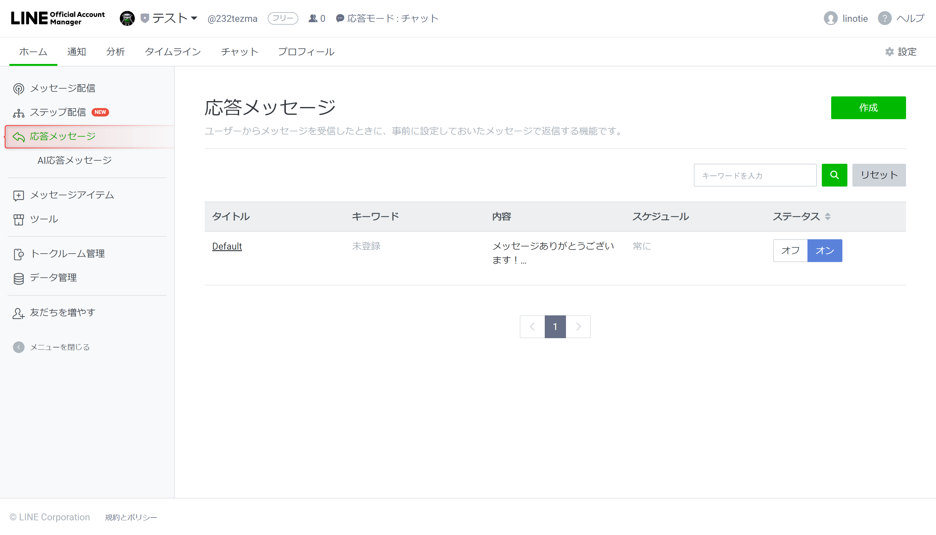Viewport: 936px width, 535px height.
Task: Keep the Default response status on オン
Action: pyautogui.click(x=825, y=250)
